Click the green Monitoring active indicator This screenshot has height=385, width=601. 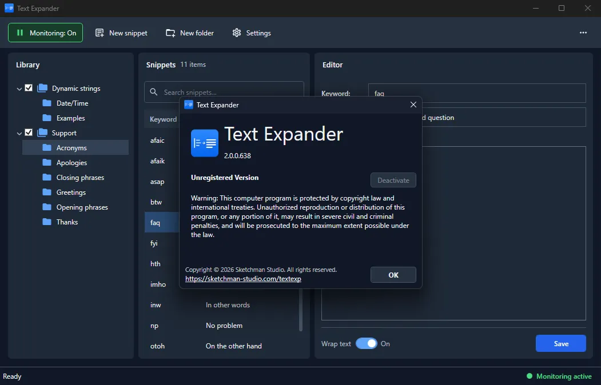pos(530,376)
